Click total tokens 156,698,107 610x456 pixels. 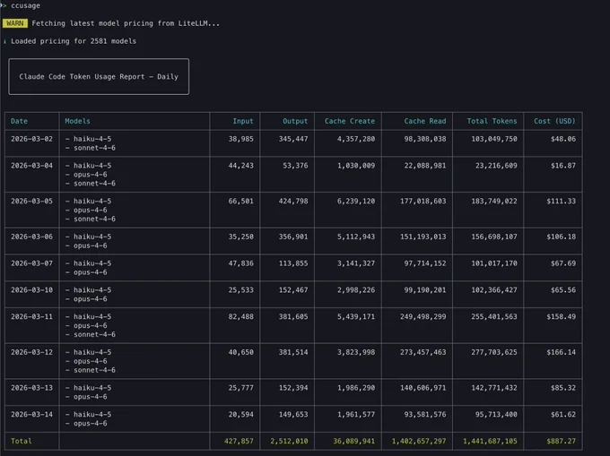(494, 237)
